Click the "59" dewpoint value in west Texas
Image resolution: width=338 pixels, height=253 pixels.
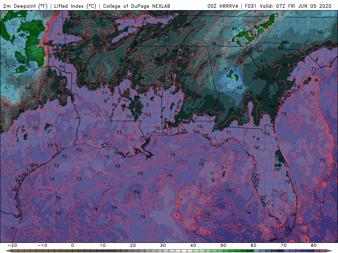(22, 62)
